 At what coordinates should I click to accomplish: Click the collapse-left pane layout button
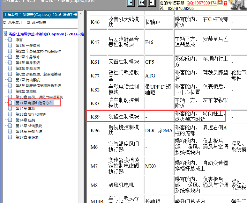tap(152, 3)
